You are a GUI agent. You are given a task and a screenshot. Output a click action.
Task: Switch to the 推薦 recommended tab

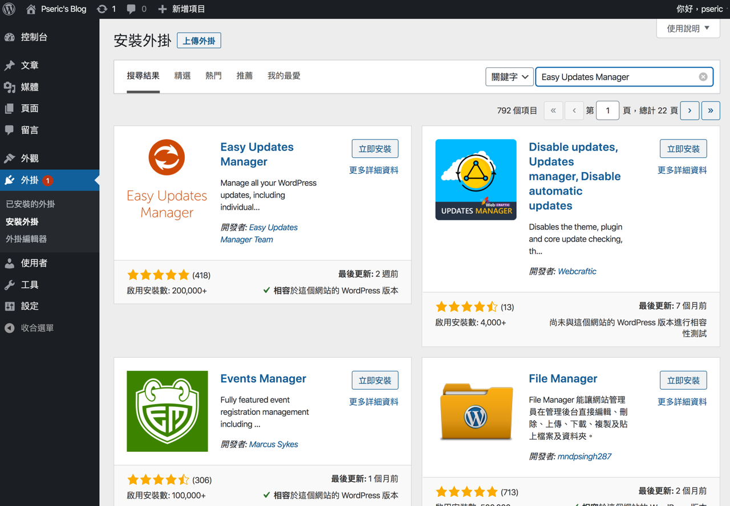pyautogui.click(x=245, y=76)
